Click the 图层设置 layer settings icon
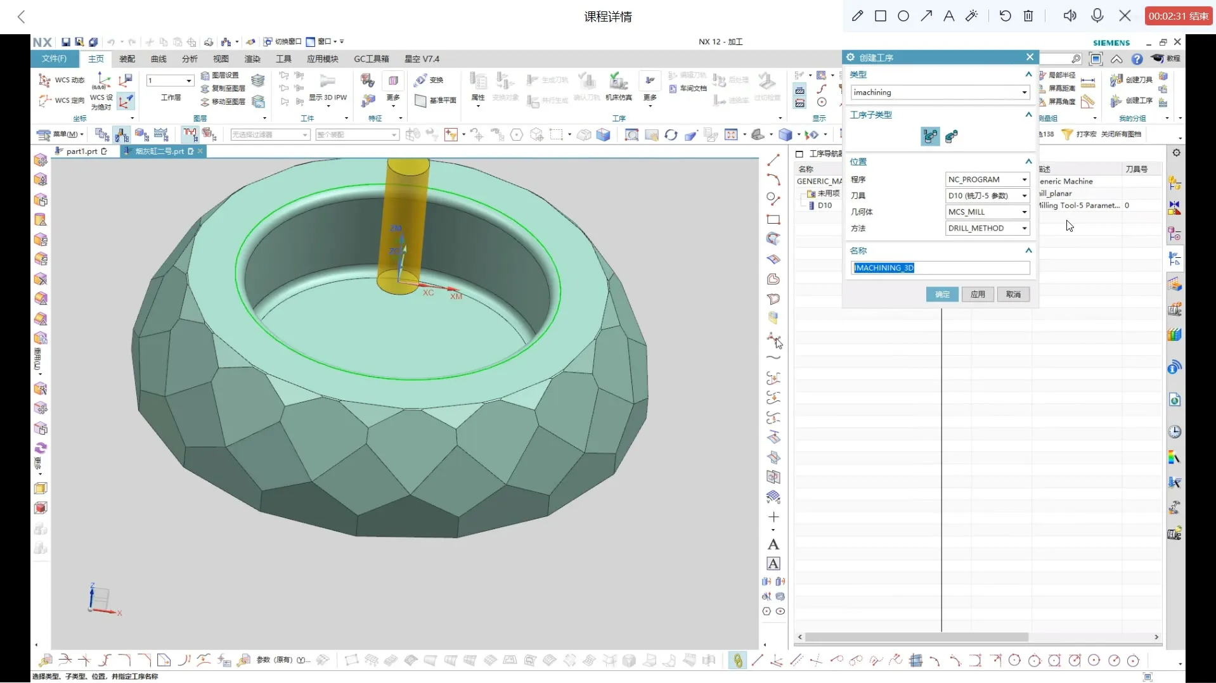 click(205, 75)
